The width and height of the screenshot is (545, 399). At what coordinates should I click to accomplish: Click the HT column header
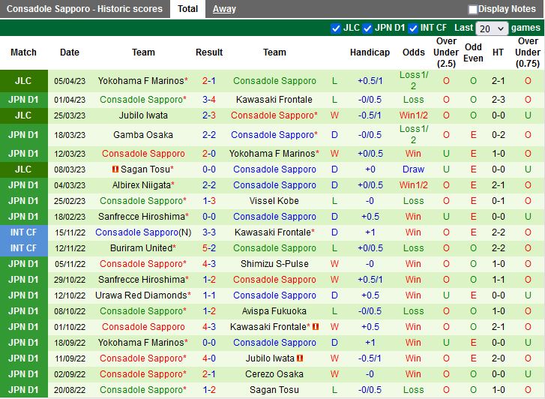[x=498, y=52]
